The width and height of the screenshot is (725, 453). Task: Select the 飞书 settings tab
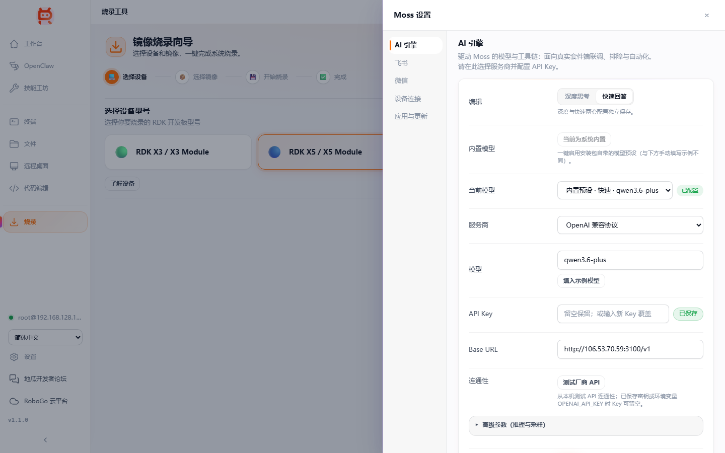[x=416, y=63]
